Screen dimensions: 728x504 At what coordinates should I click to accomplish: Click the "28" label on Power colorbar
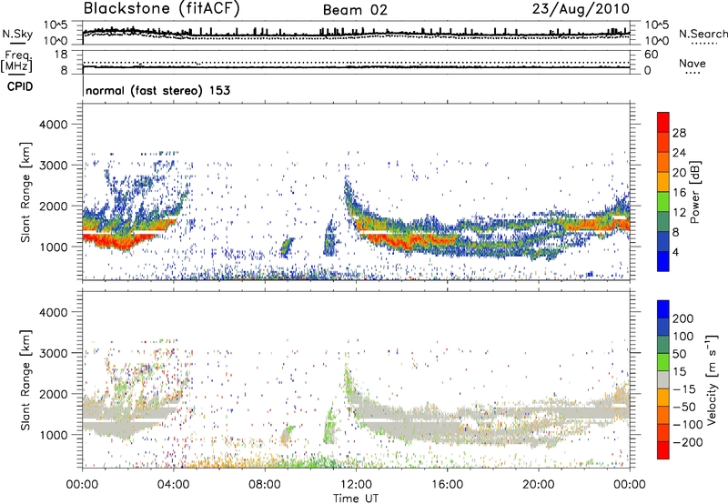pyautogui.click(x=679, y=133)
